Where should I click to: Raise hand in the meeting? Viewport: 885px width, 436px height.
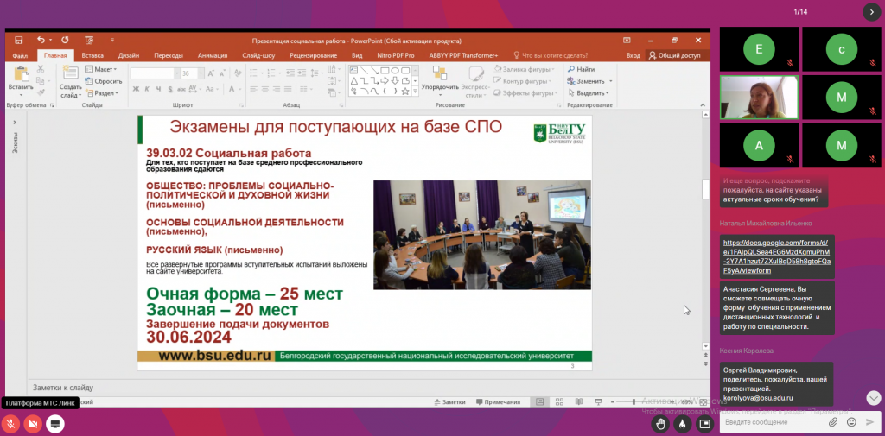(659, 423)
